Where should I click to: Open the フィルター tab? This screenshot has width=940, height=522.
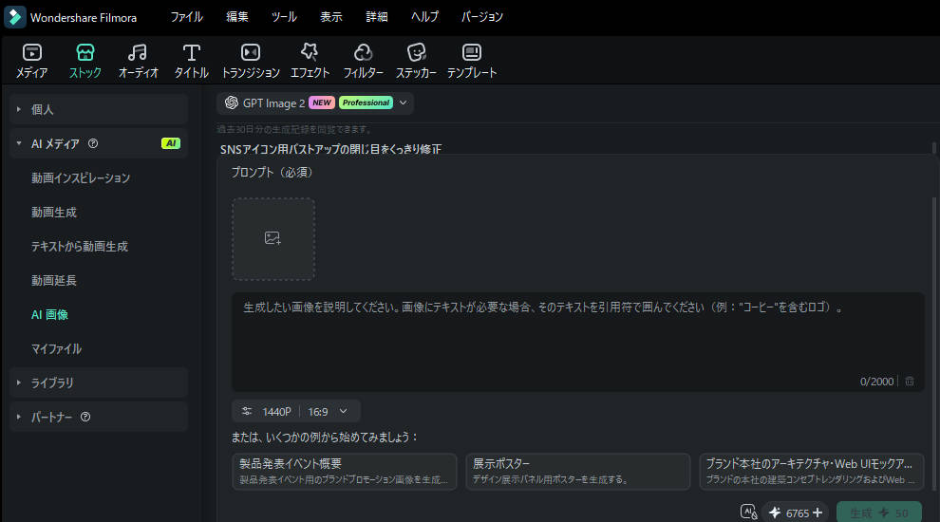[363, 61]
